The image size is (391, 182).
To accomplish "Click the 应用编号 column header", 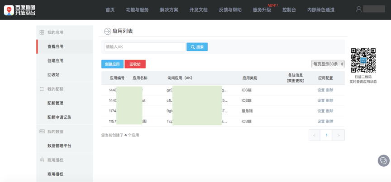I will 117,78.
